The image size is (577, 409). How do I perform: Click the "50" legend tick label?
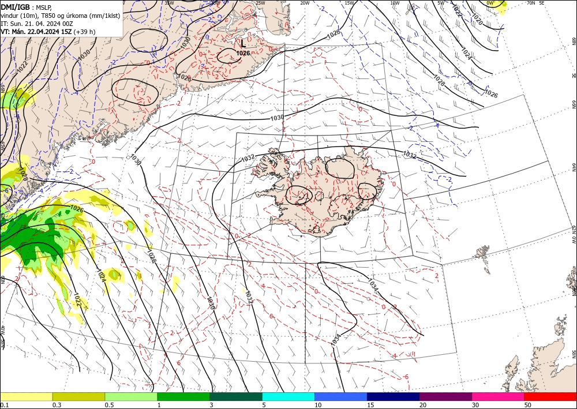click(528, 405)
